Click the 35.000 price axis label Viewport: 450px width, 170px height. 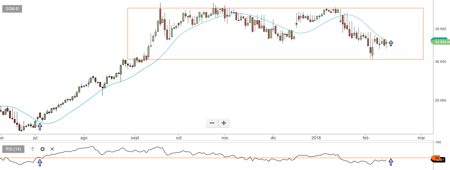[441, 29]
